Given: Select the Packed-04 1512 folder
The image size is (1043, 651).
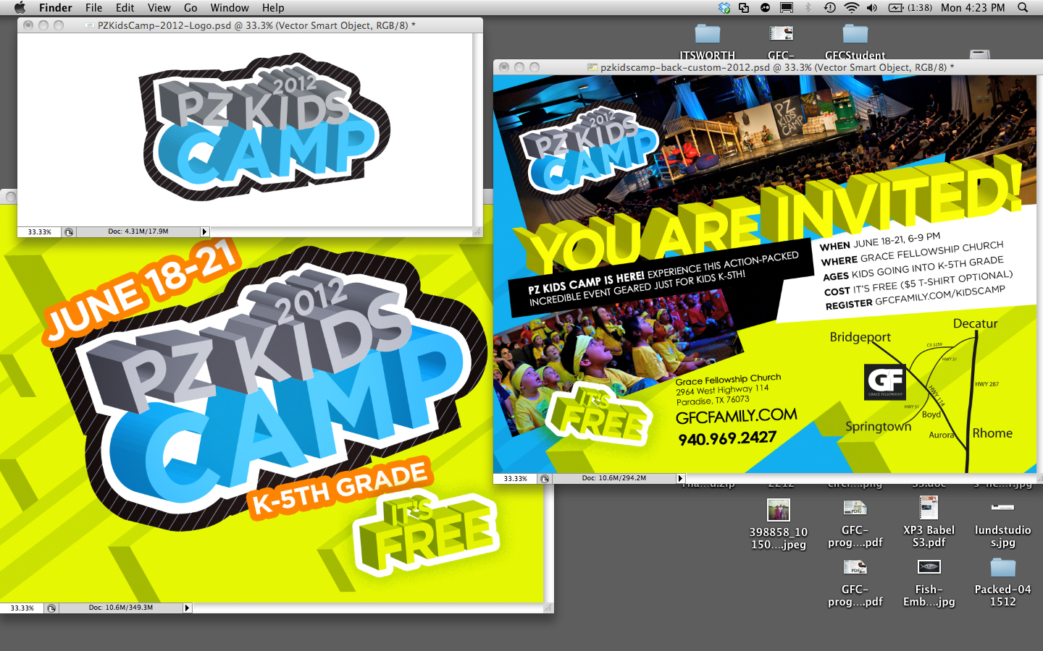Looking at the screenshot, I should [x=1002, y=568].
